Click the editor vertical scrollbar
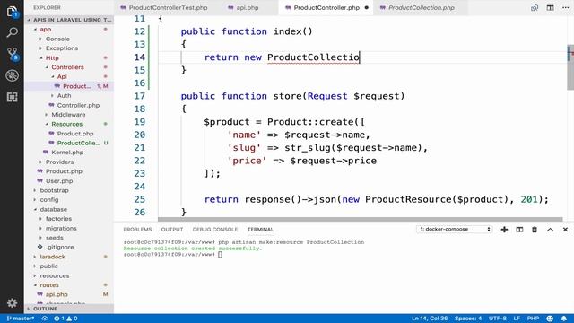This screenshot has width=574, height=323. pyautogui.click(x=570, y=68)
